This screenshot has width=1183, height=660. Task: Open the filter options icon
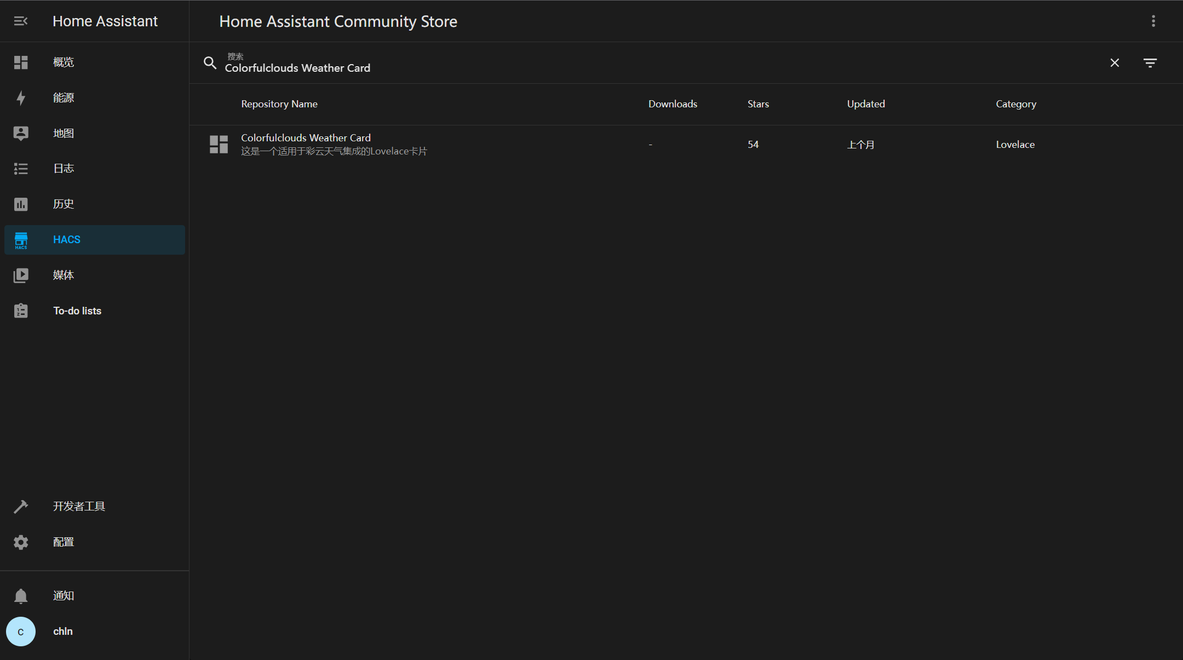(x=1150, y=63)
